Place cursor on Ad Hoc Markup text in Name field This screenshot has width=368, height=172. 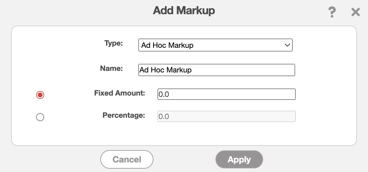165,70
